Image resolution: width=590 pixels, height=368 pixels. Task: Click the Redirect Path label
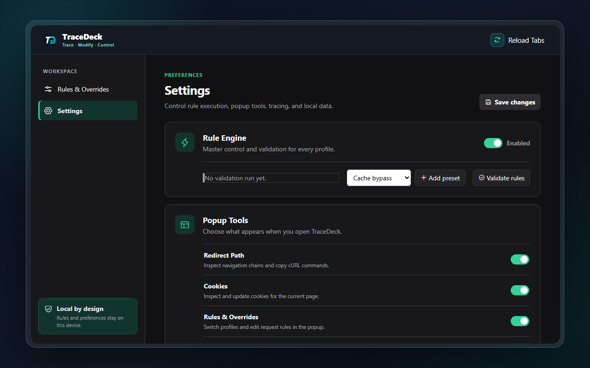(224, 255)
